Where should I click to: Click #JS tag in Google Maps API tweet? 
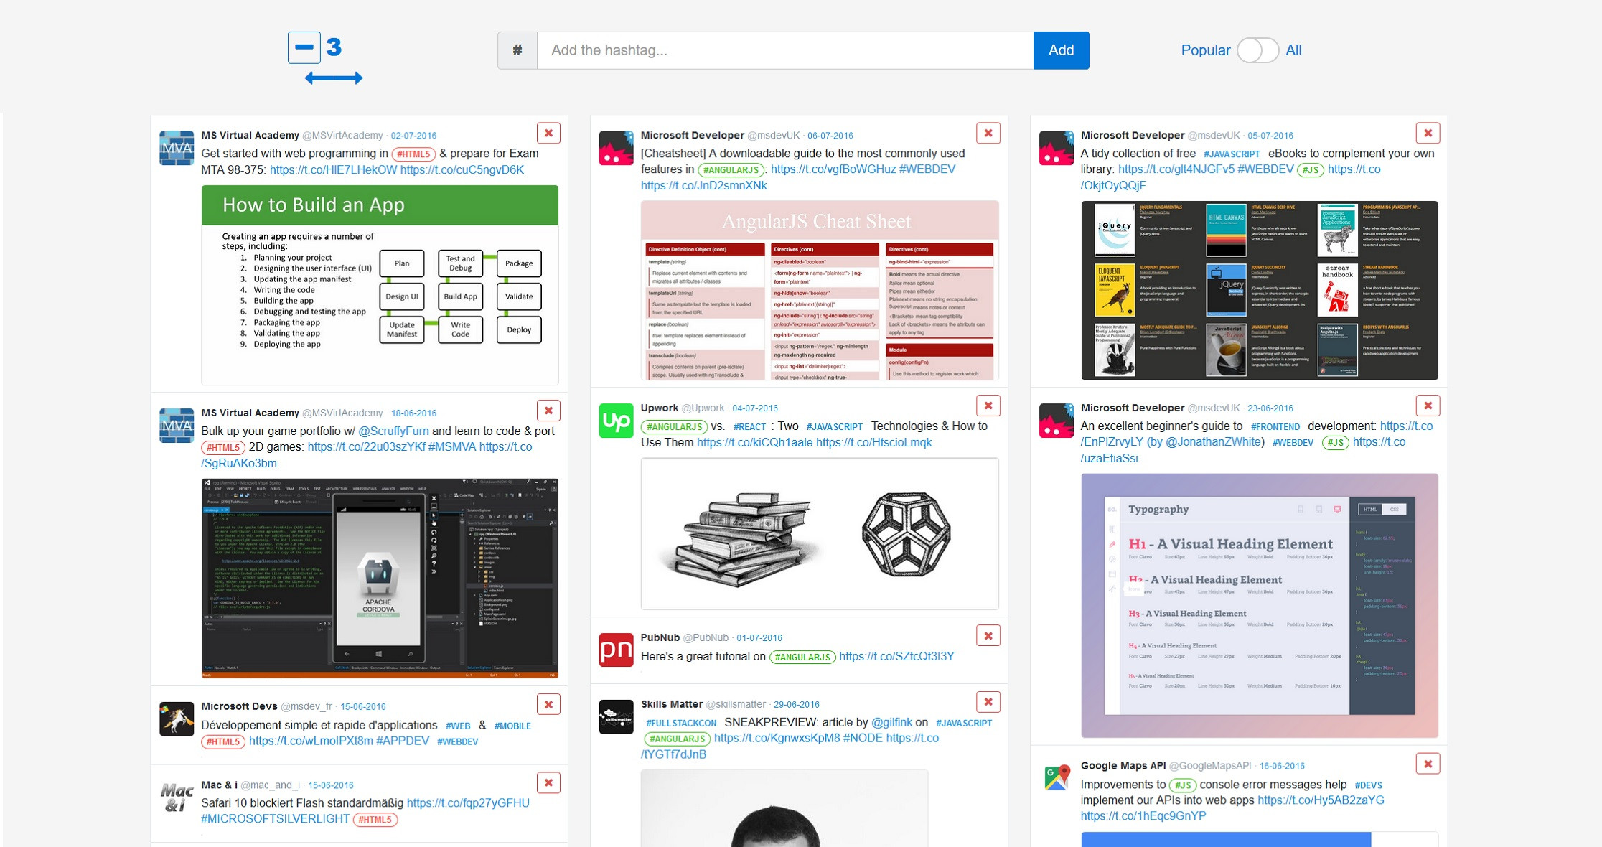click(x=1182, y=785)
